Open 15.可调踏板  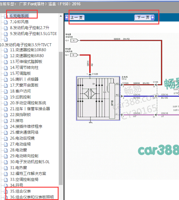(x=20, y=73)
